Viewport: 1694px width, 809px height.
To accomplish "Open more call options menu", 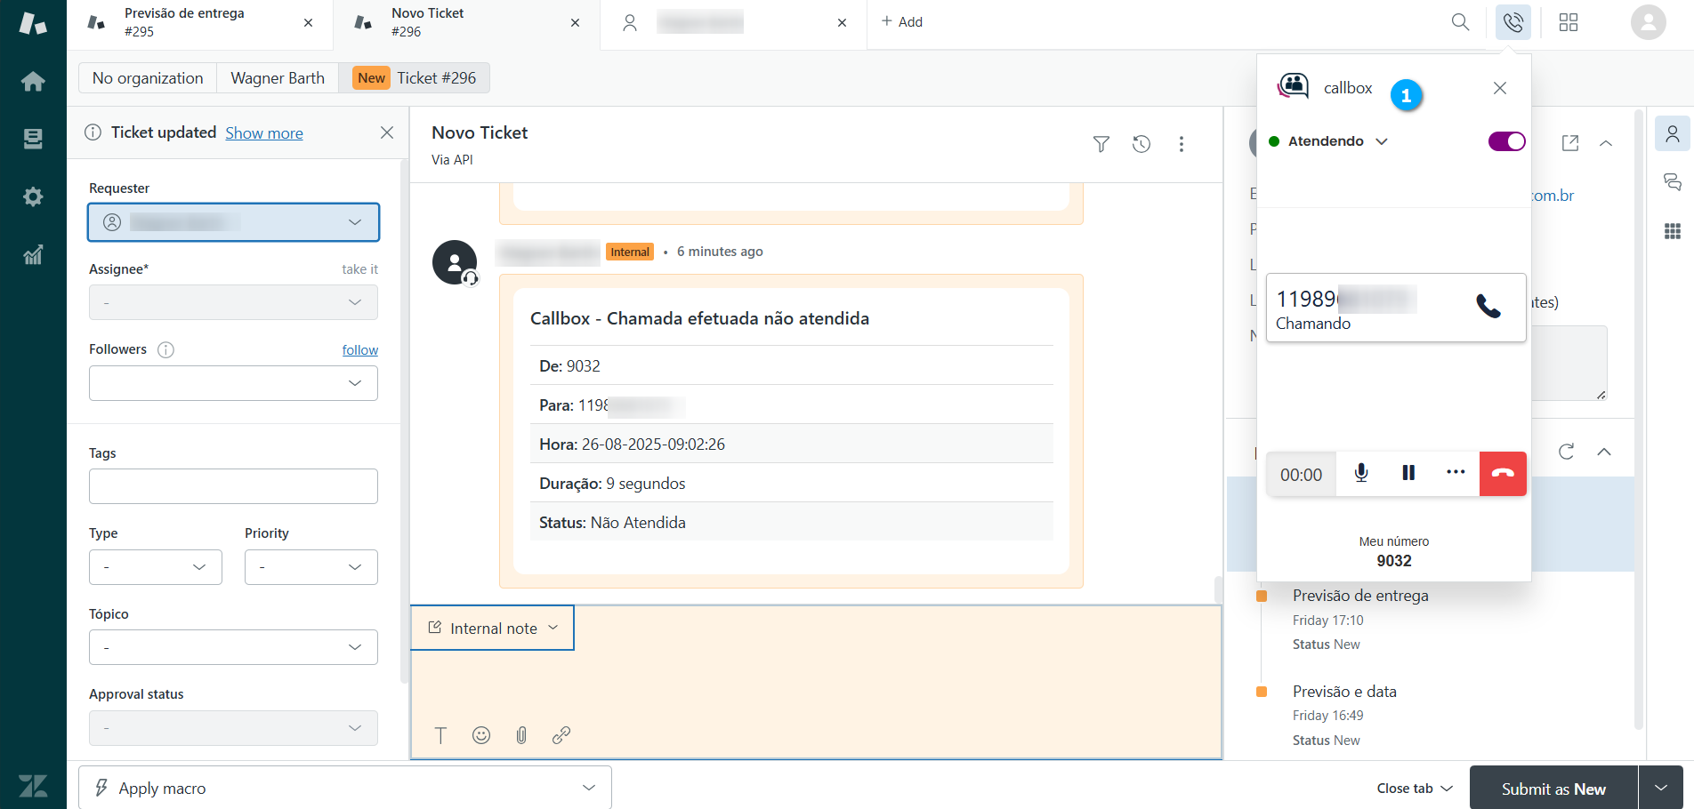I will click(x=1455, y=473).
